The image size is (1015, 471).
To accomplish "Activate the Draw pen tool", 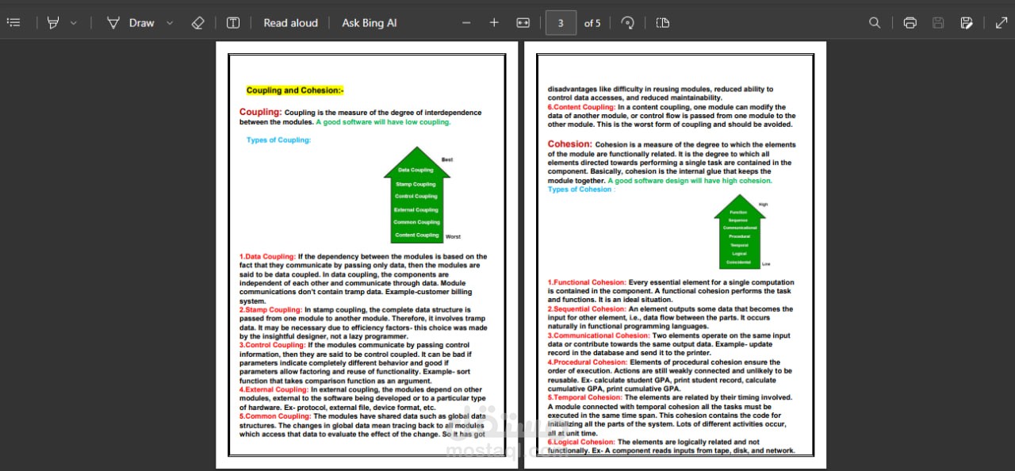I will coord(130,23).
